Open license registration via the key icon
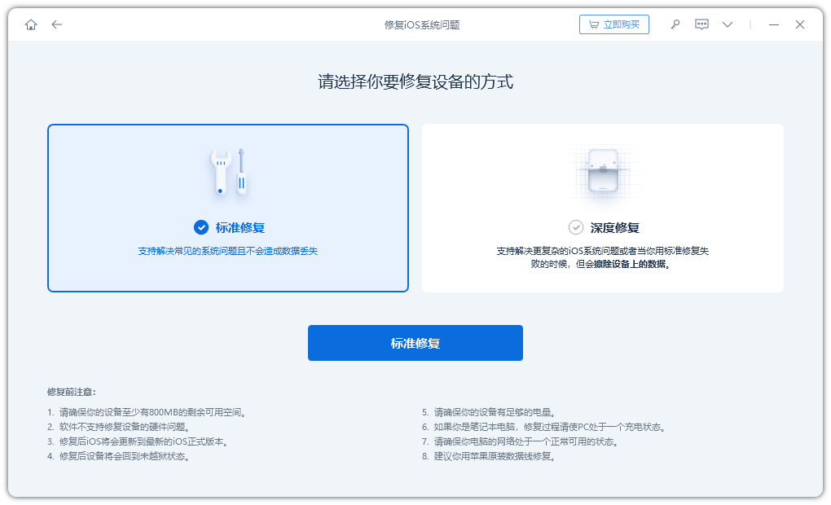831x505 pixels. tap(675, 24)
